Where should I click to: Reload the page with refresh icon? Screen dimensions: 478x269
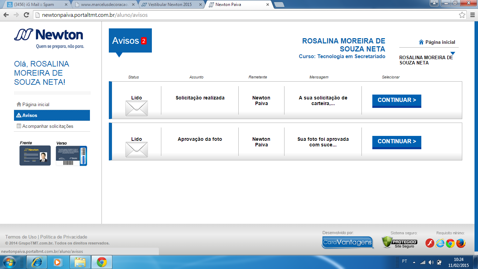pos(26,15)
